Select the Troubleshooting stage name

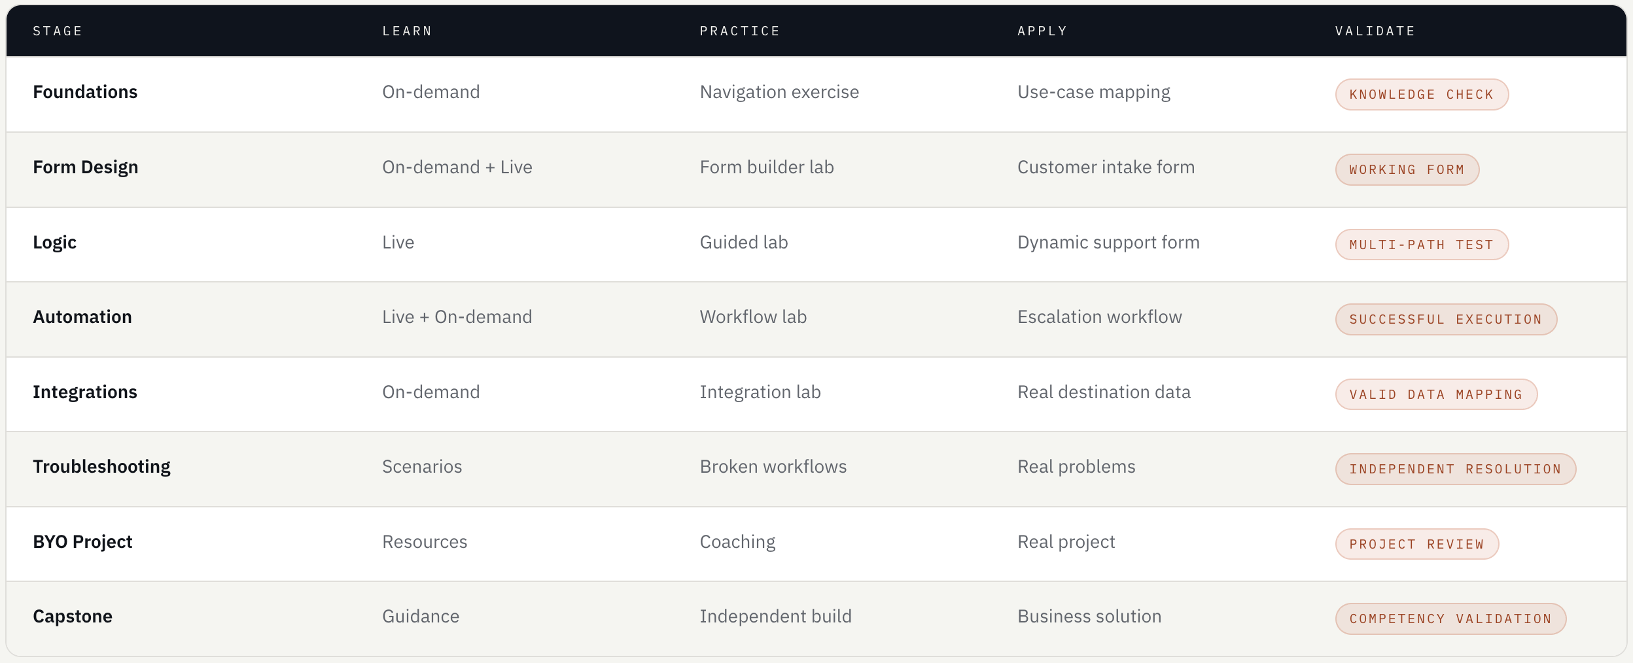pyautogui.click(x=101, y=467)
